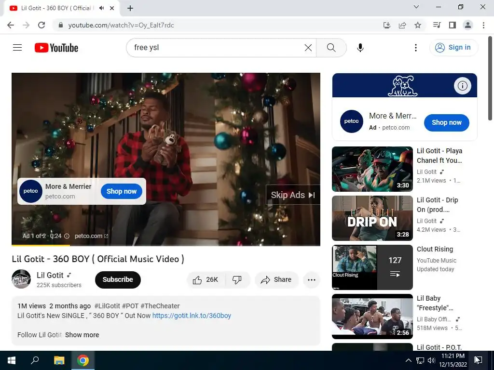This screenshot has height=370, width=494.
Task: Open YouTube settings three-dot menu
Action: pos(415,48)
